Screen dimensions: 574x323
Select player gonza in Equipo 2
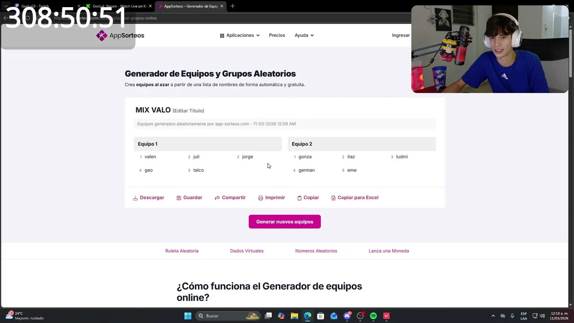(305, 157)
